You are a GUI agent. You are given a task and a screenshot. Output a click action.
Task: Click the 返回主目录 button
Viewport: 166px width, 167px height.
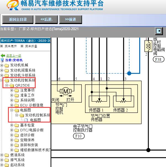pos(18,19)
